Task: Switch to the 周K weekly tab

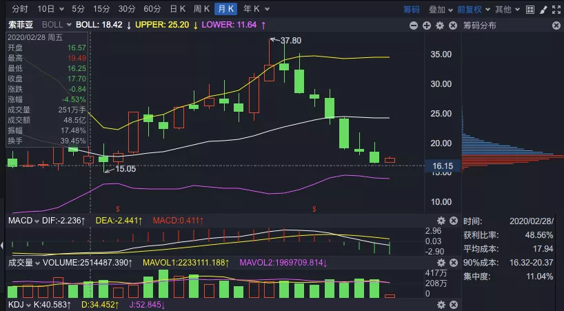Action: point(201,9)
